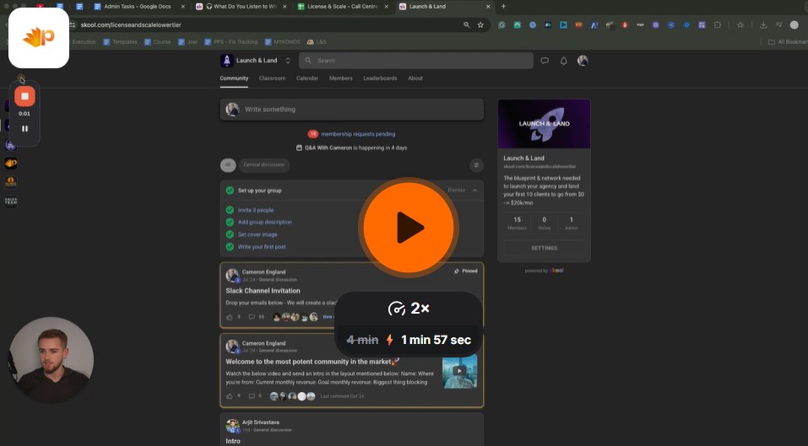The height and width of the screenshot is (446, 808).
Task: Like the Slack Channel Invitation post
Action: 229,317
